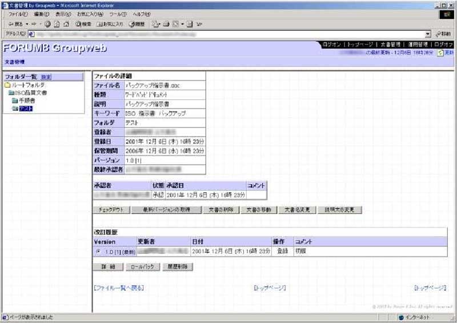Click the 更新 refresh icon in header
457x323 pixels.
(440, 53)
